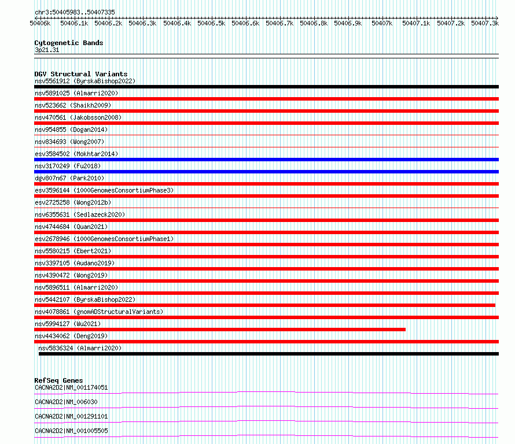Click red bar under nsv4078861 (gnomADStructuralVariants)

click(x=266, y=317)
